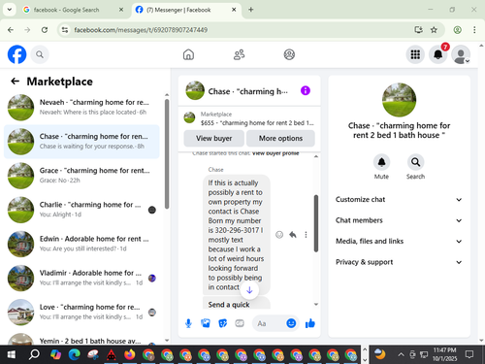Click the address bar URL
The width and height of the screenshot is (485, 364).
[141, 30]
